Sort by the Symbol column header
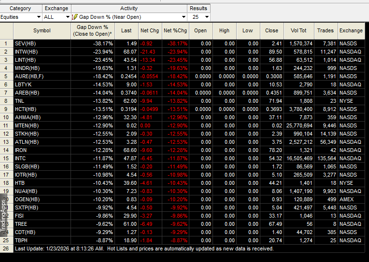The height and width of the screenshot is (262, 369). 42,30
